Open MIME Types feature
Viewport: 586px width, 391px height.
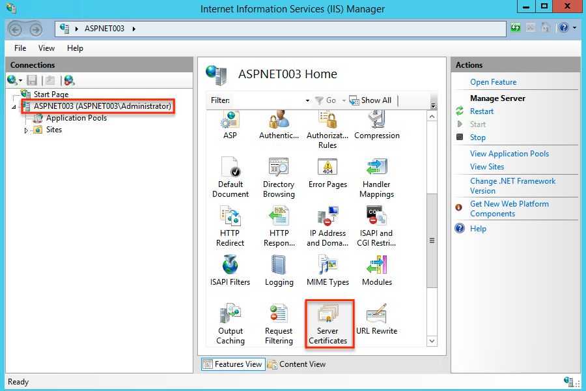point(328,270)
